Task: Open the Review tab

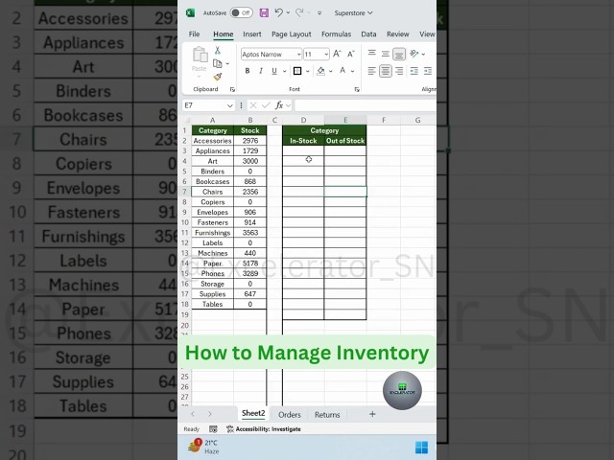Action: (398, 34)
